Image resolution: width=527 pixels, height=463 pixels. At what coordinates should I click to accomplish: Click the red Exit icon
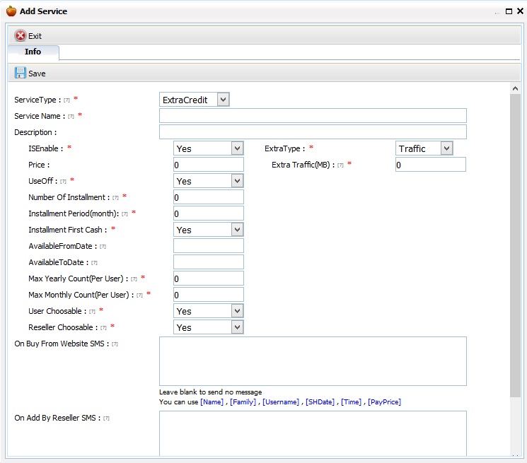[21, 35]
